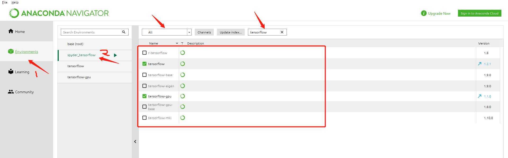Check the tensorflow-base package checkbox
Image resolution: width=508 pixels, height=158 pixels.
144,75
